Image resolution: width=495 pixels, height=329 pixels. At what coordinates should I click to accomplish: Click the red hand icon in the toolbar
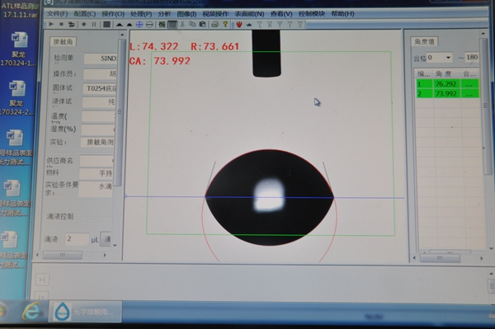pos(239,24)
